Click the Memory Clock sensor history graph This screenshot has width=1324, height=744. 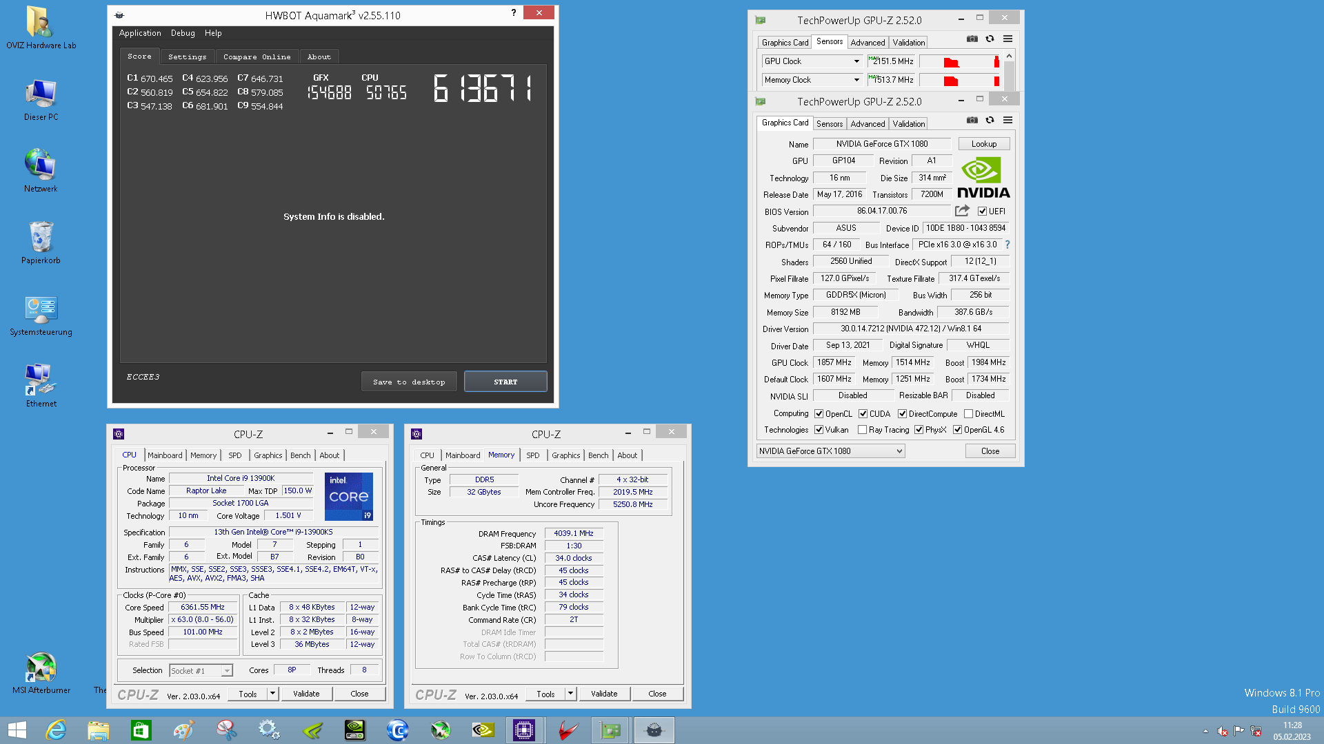[959, 80]
